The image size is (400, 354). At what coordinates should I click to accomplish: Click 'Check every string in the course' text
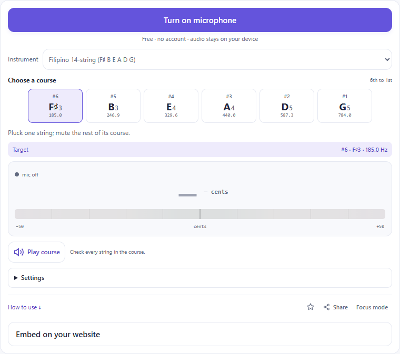107,252
